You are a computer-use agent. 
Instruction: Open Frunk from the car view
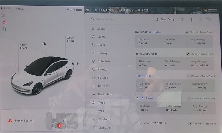click(x=24, y=46)
